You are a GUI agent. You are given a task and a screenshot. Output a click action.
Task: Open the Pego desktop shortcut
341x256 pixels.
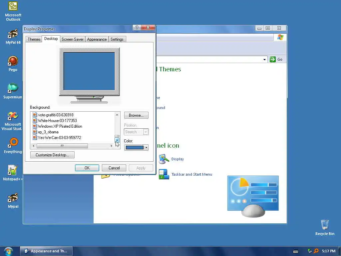13,64
